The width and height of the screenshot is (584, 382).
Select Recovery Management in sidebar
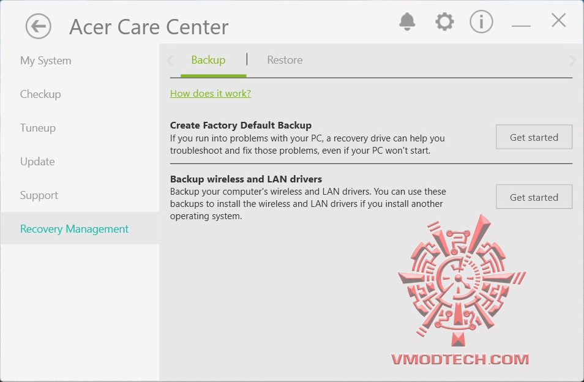coord(75,229)
